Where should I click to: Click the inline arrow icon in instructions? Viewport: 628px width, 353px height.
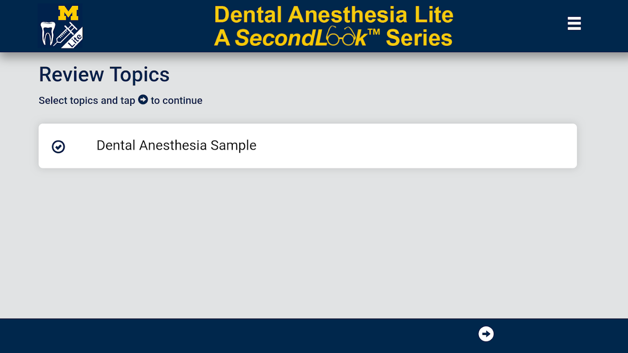(x=143, y=100)
